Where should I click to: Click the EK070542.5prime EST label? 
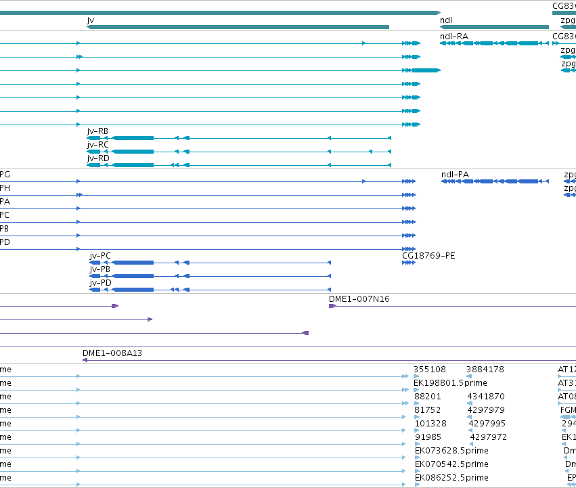451,464
